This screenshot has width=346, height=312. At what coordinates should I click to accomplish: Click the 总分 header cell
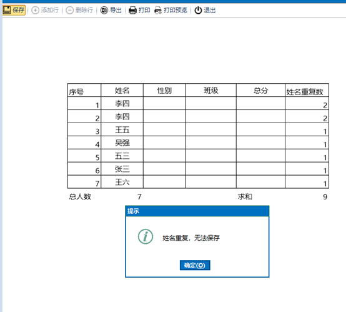point(260,90)
